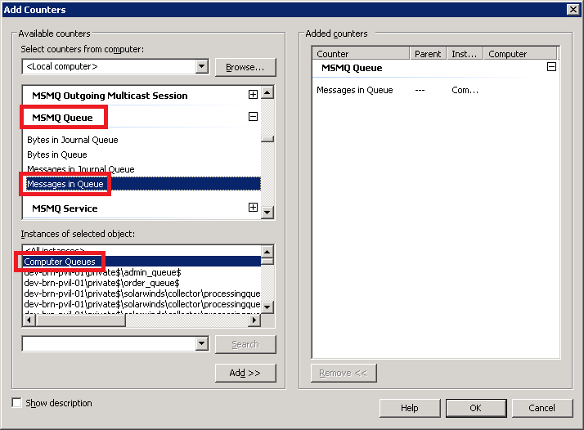This screenshot has height=430, width=584.
Task: Confirm with the OK button
Action: 476,408
